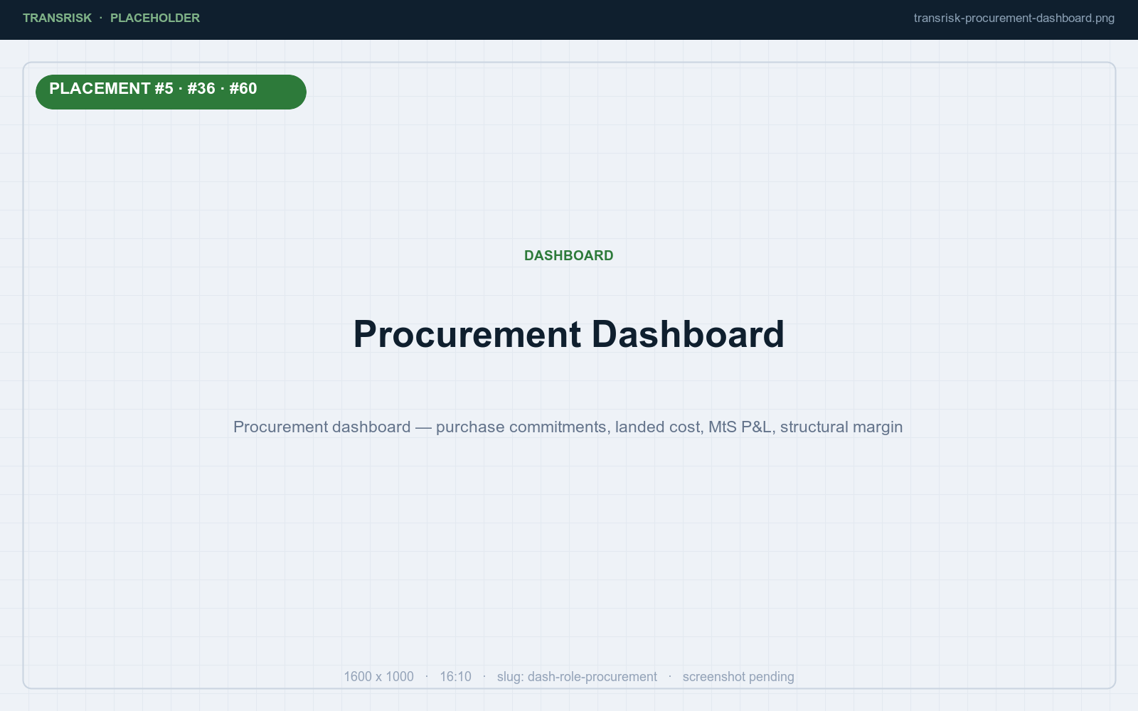Click the PLACEMENT #5 · #36 · #60 badge
The height and width of the screenshot is (711, 1138).
171,92
